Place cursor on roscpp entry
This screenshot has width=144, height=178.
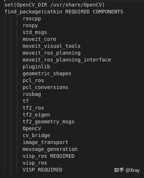(32, 19)
